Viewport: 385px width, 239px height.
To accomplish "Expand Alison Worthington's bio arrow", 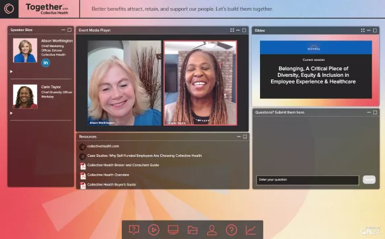I will 11,72.
